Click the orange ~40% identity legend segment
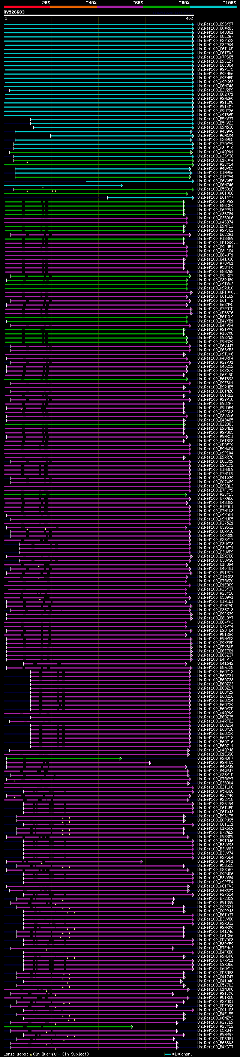The image size is (240, 1057). [73, 7]
